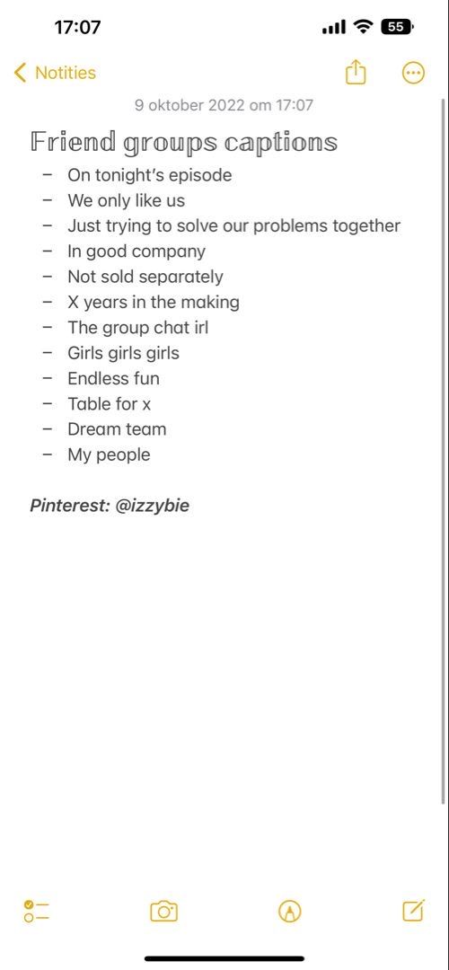Tap the battery indicator in status bar
The height and width of the screenshot is (970, 449).
[x=398, y=27]
